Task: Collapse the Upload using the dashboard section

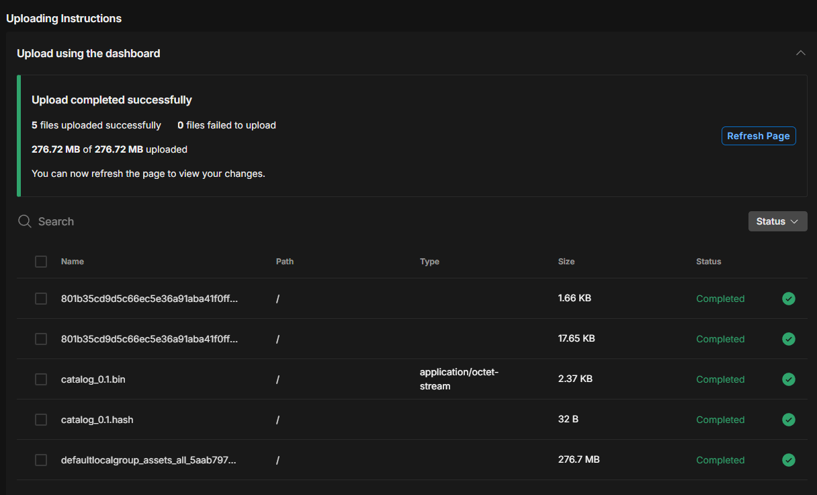Action: click(800, 52)
